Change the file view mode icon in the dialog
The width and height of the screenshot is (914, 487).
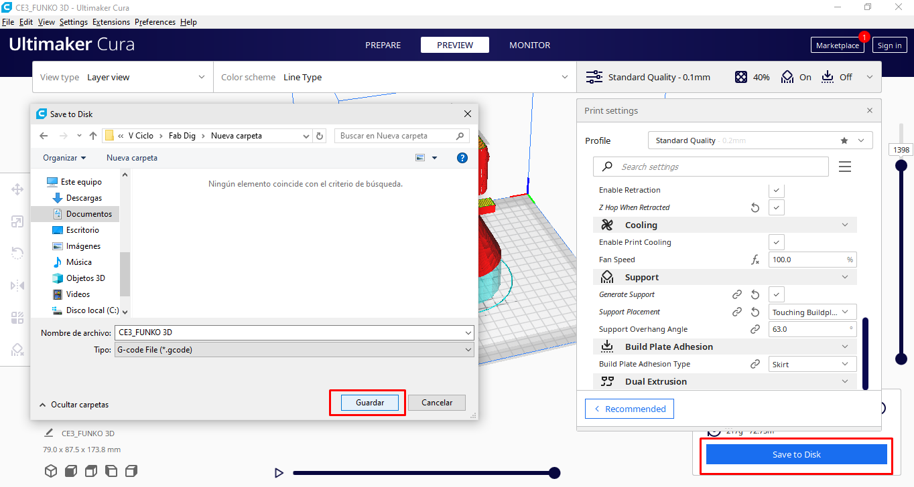[x=420, y=158]
